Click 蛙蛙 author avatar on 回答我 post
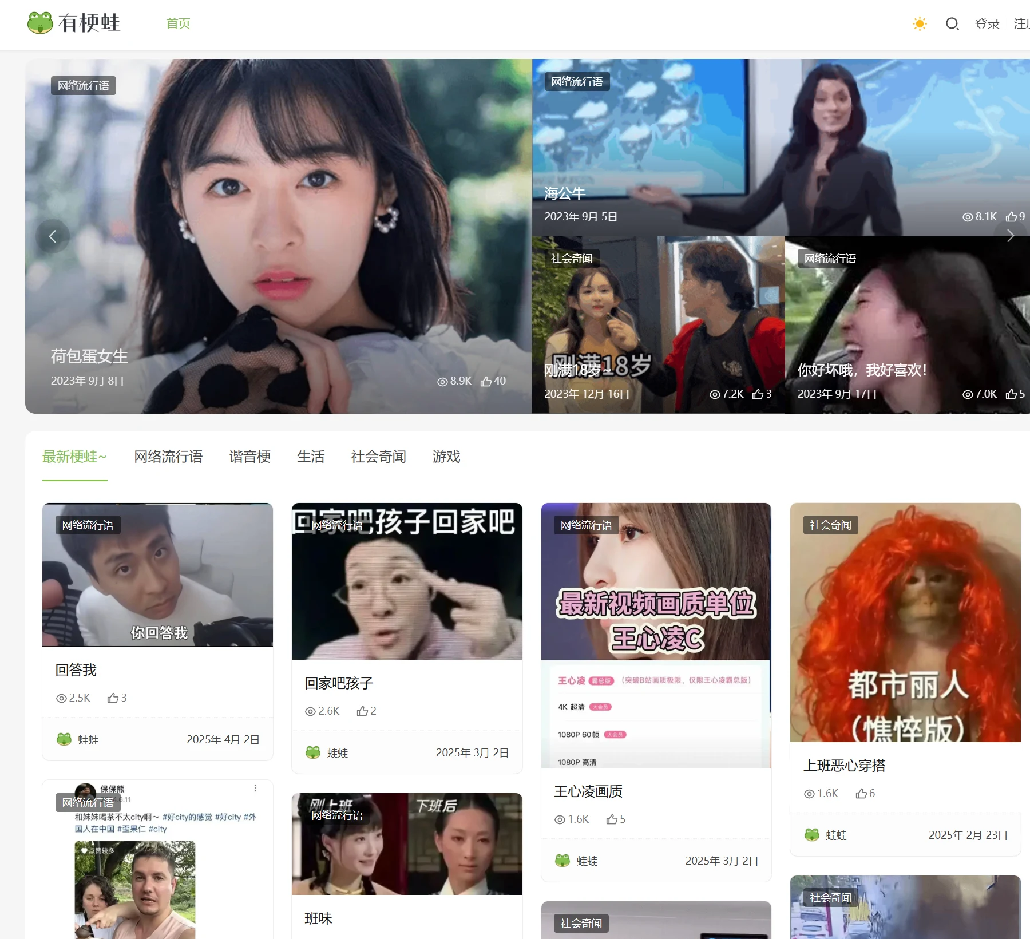1030x939 pixels. pos(64,739)
